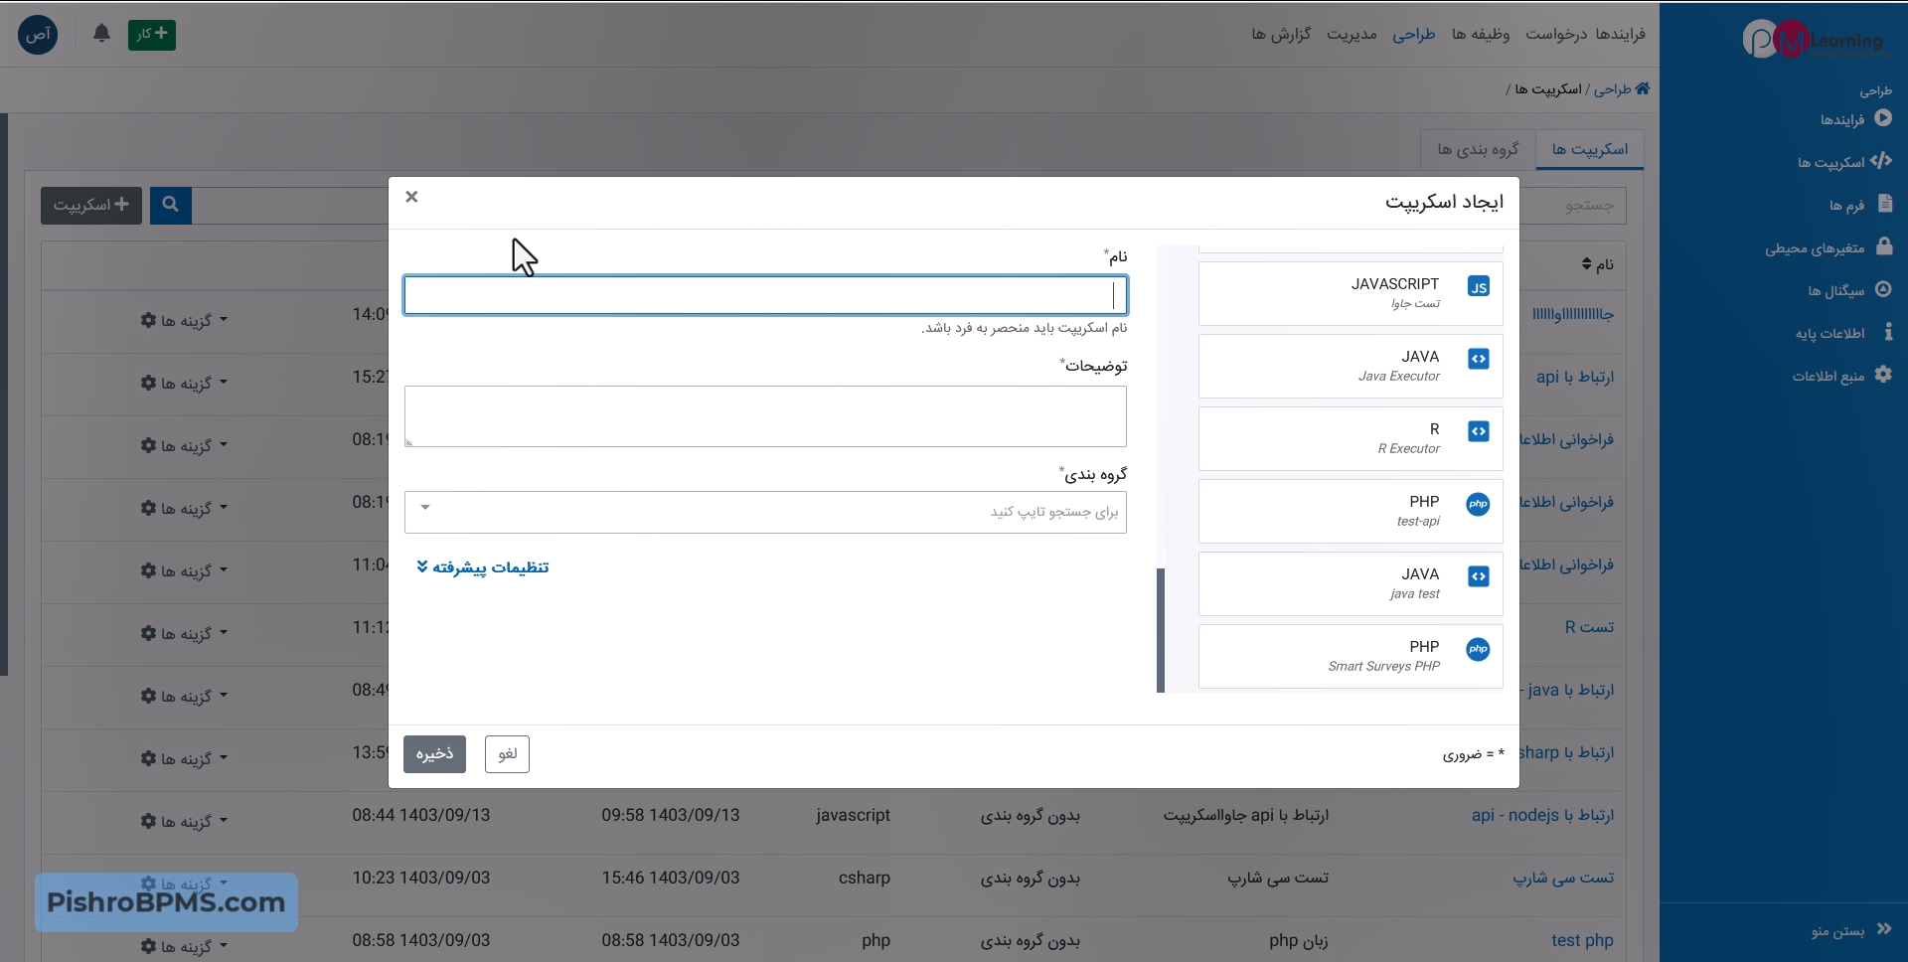The width and height of the screenshot is (1908, 962).
Task: Click the script list scrollbar thumb
Action: coord(1160,630)
